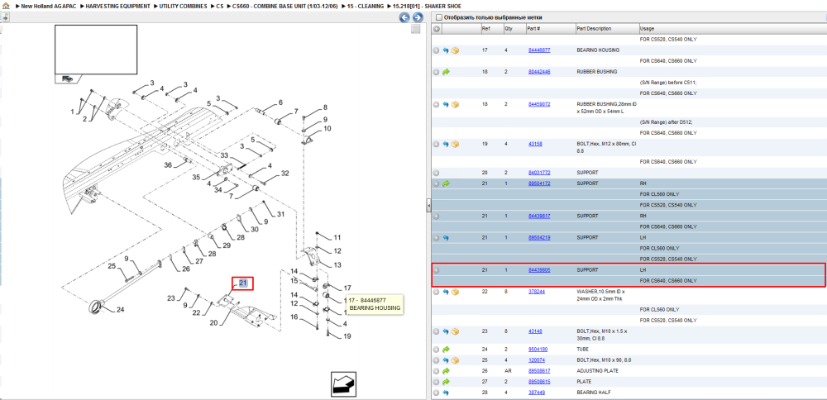
Task: Click highlighted callout 21 on the diagram
Action: pyautogui.click(x=243, y=283)
